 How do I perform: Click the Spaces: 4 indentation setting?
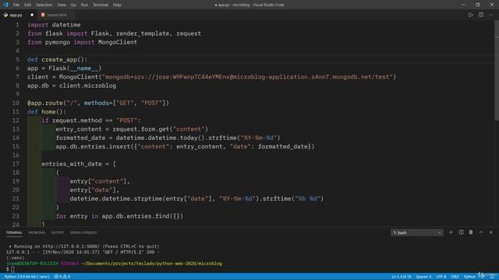(x=423, y=277)
